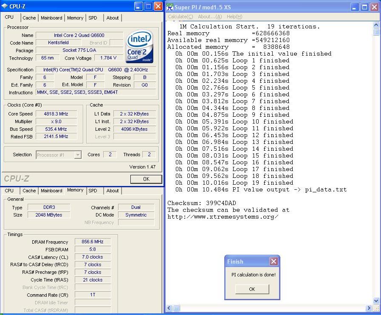Click OK in the Finish dialog
The height and width of the screenshot is (315, 381).
(x=252, y=289)
